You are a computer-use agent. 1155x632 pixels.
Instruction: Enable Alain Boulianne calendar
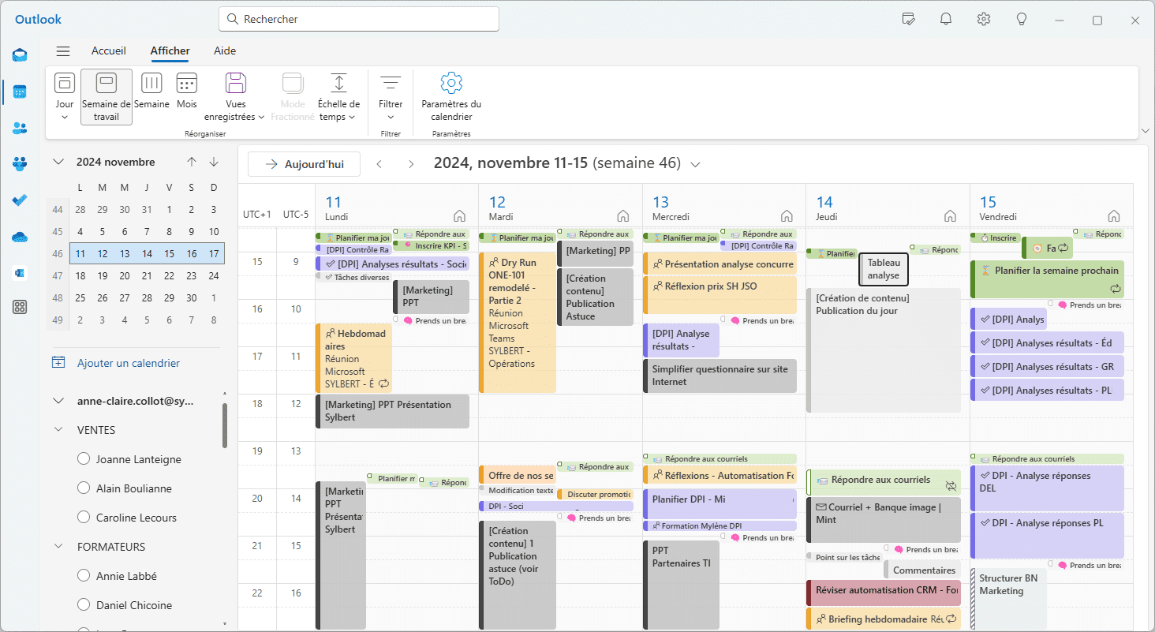pos(84,488)
